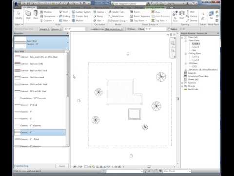Open the Height dropdown in options bar

[45, 29]
